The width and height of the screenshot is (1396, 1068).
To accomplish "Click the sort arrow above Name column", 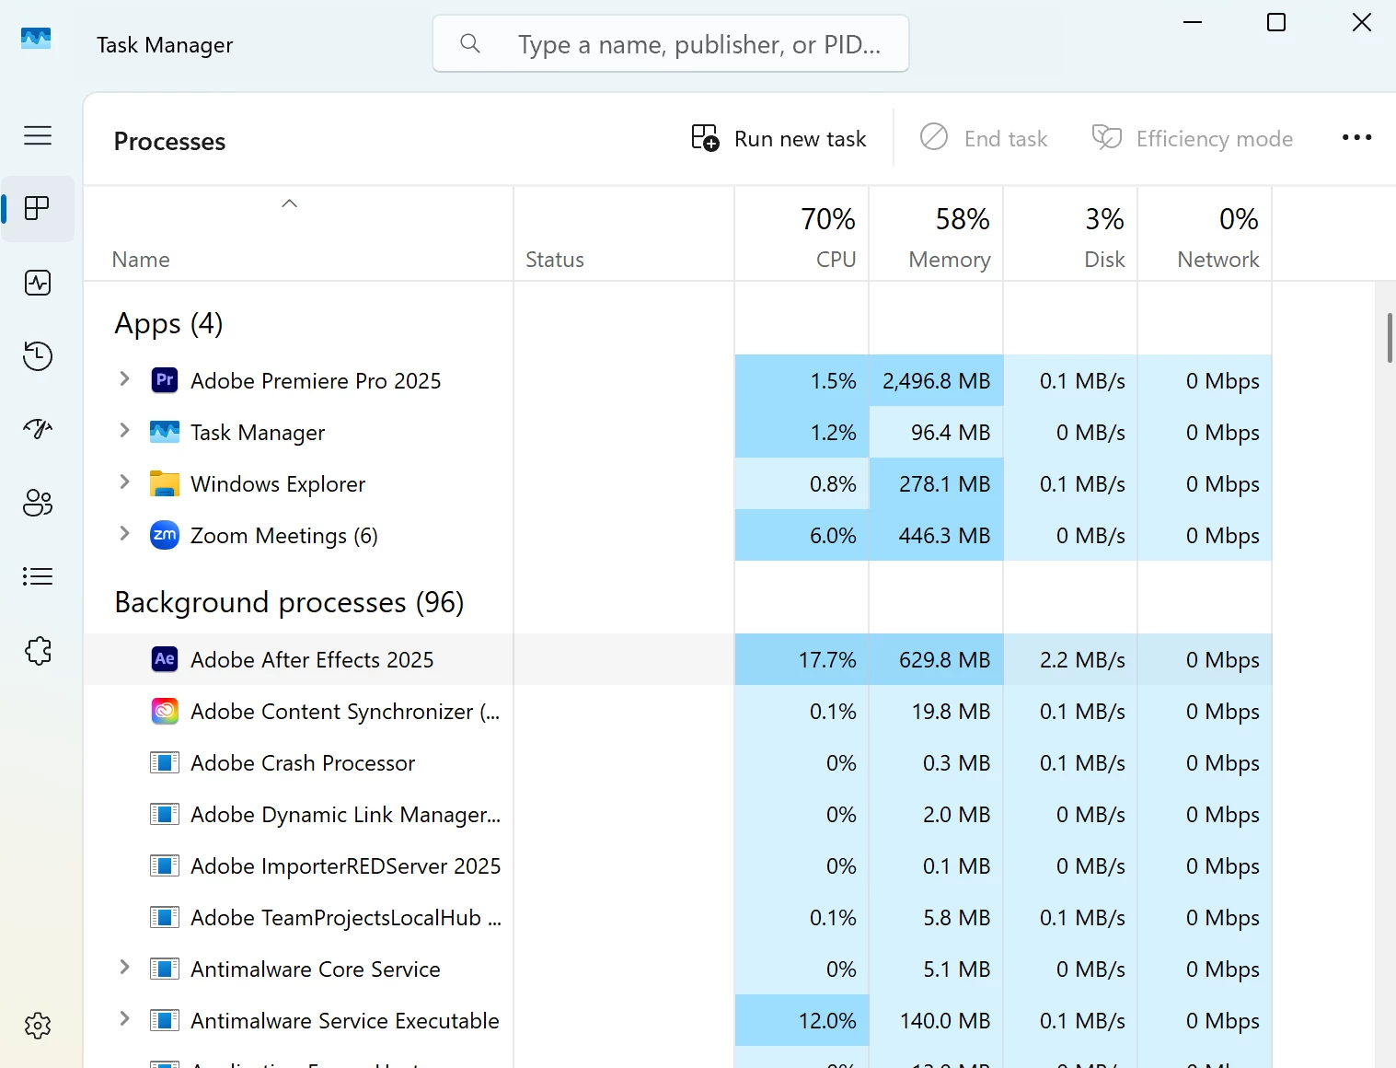I will pyautogui.click(x=289, y=203).
